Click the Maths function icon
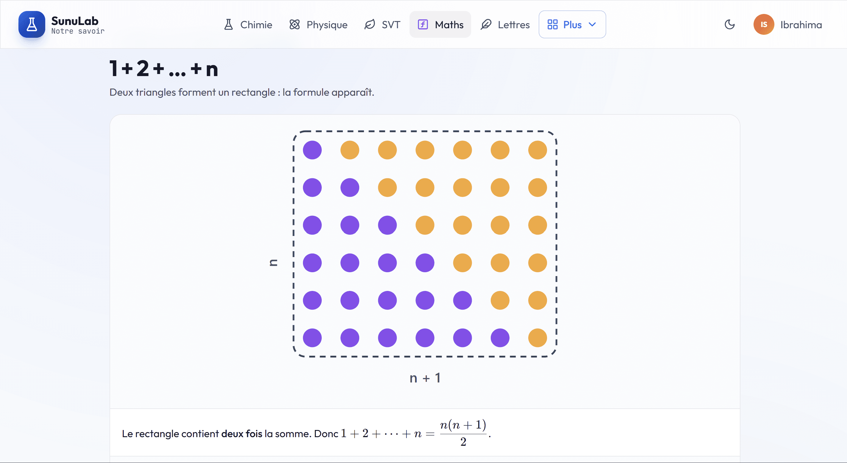The height and width of the screenshot is (463, 847). click(423, 25)
